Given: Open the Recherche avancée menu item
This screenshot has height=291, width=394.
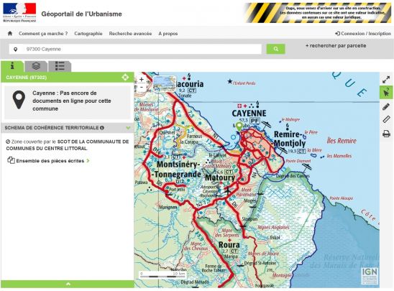Looking at the screenshot, I should click(130, 33).
